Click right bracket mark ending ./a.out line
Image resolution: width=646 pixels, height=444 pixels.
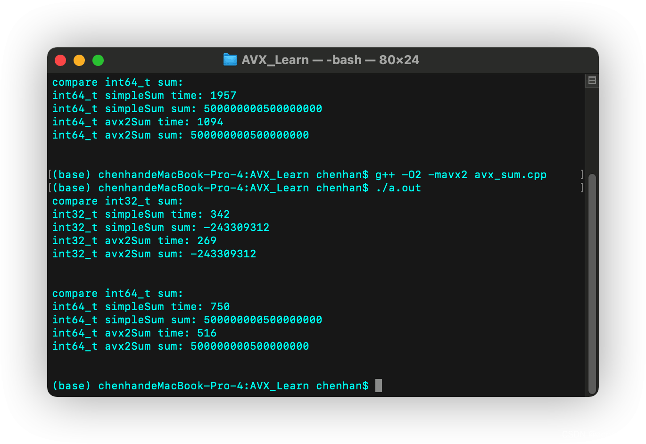[x=582, y=188]
